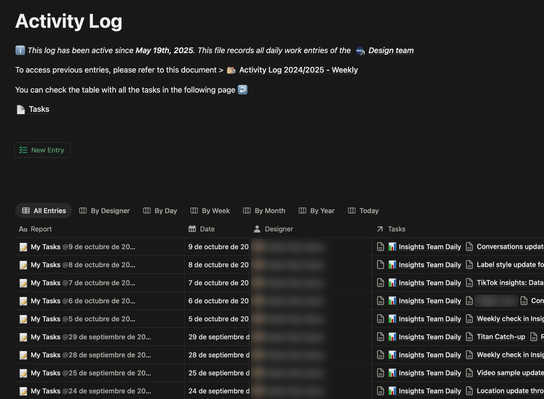Click the blue info icon
This screenshot has height=399, width=544.
20,50
